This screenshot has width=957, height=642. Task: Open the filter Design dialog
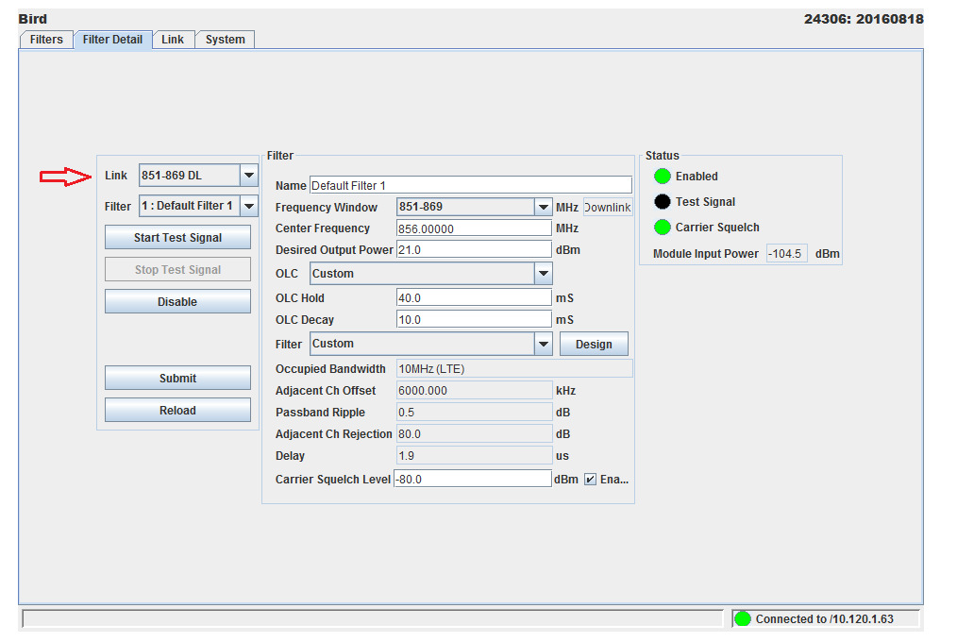pos(594,345)
